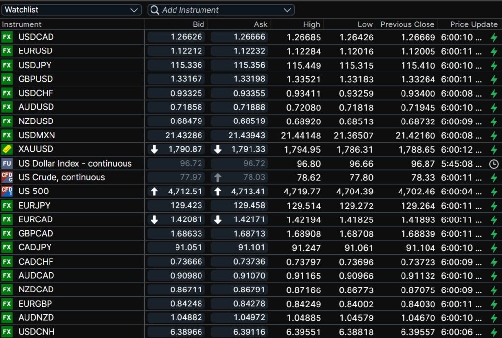This screenshot has width=502, height=338.
Task: Click the XAUUSD bid button 1,790.87
Action: point(176,149)
